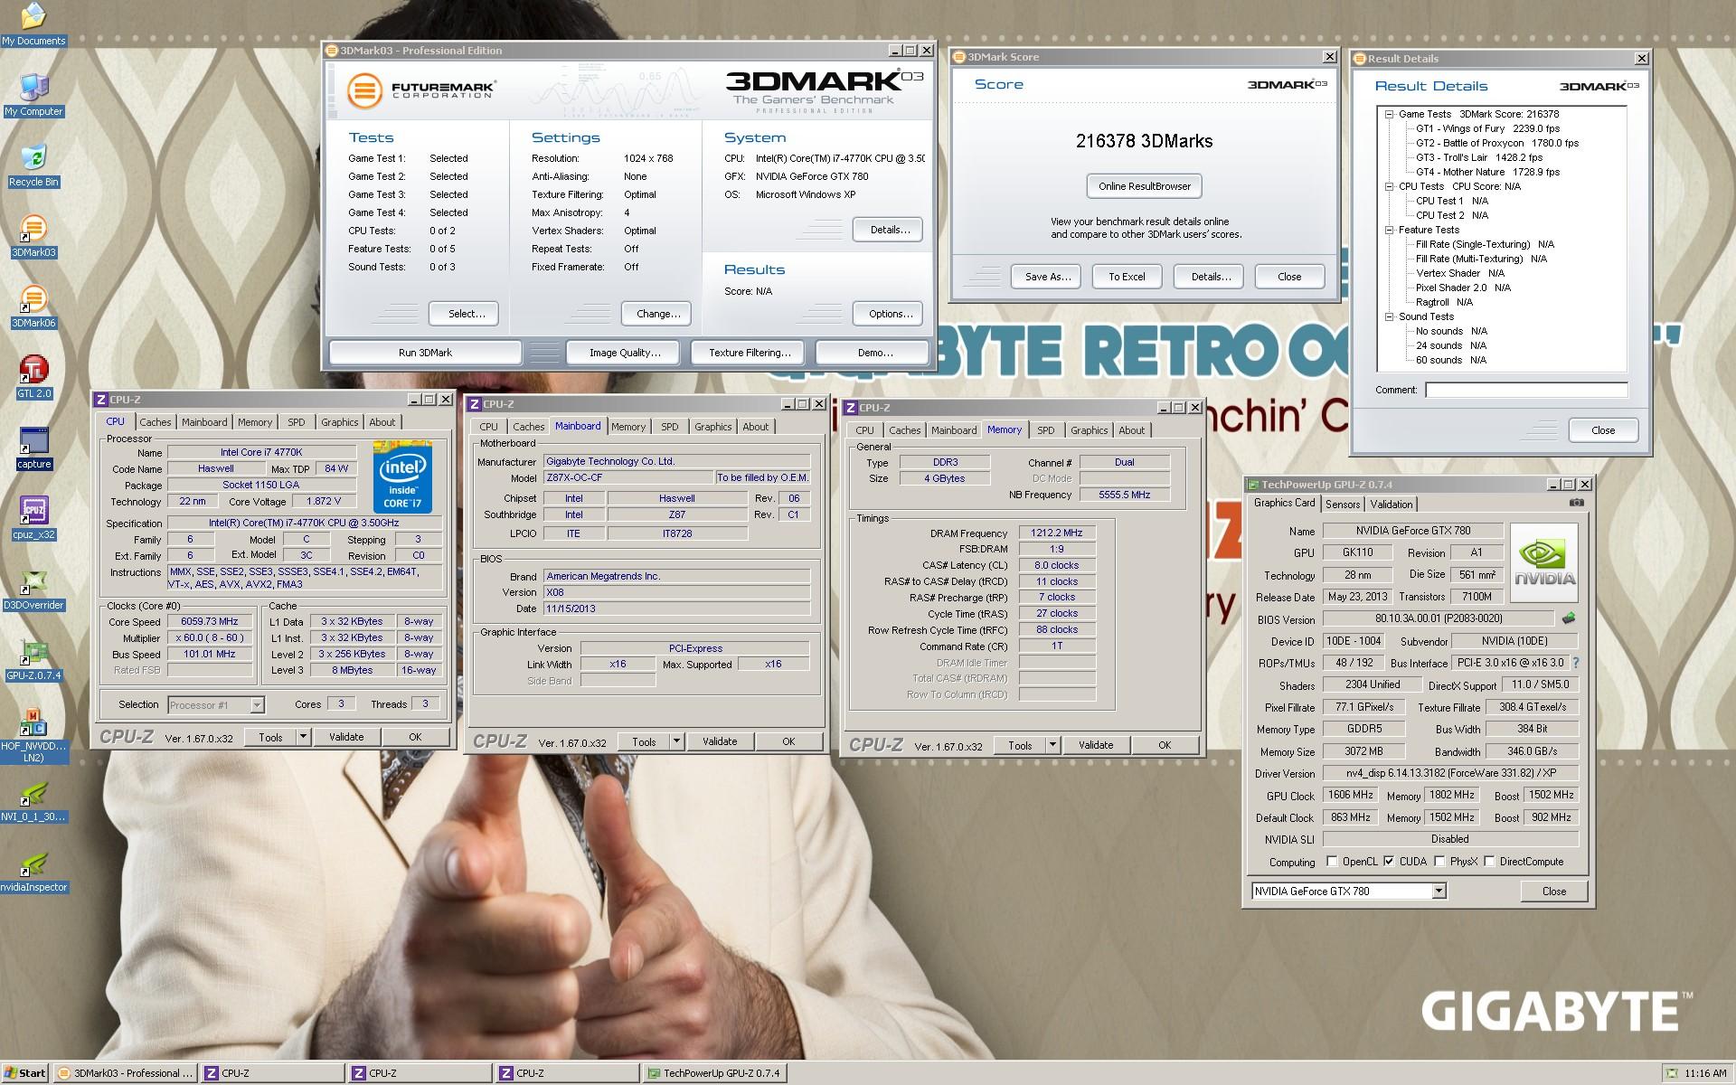
Task: Launch the GPU-Z.0.7.4 desktop shortcut
Action: pyautogui.click(x=33, y=659)
